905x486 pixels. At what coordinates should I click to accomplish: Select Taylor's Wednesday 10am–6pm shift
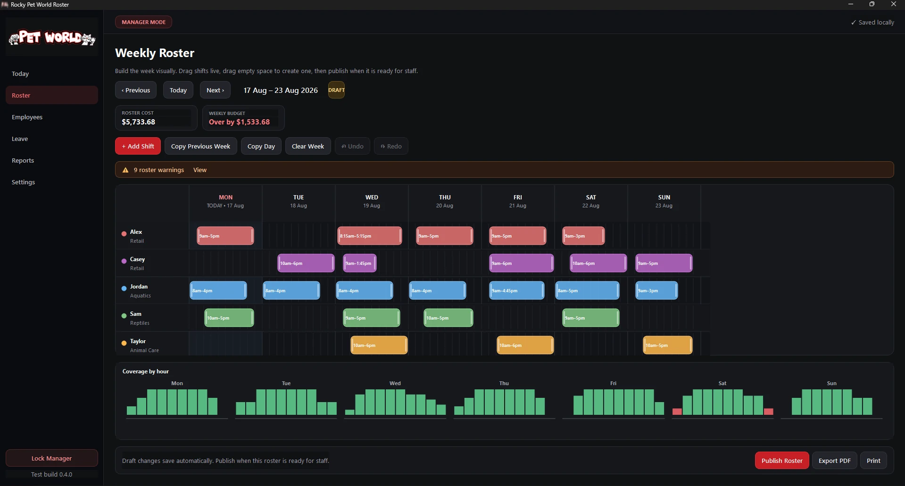379,345
